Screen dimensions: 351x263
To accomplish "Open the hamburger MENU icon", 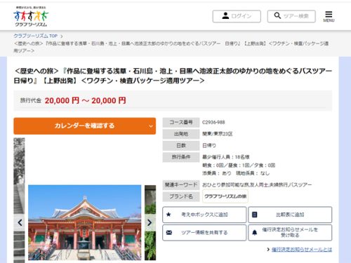I will pos(329,16).
